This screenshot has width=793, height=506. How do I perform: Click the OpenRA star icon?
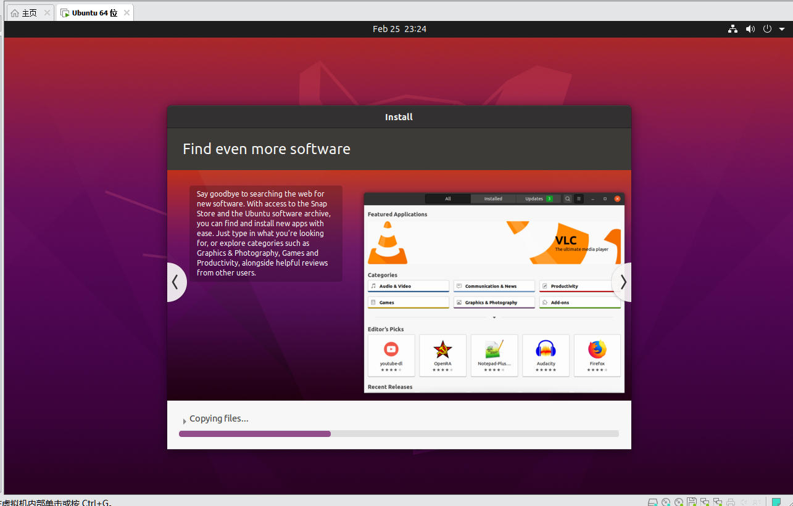pyautogui.click(x=442, y=350)
